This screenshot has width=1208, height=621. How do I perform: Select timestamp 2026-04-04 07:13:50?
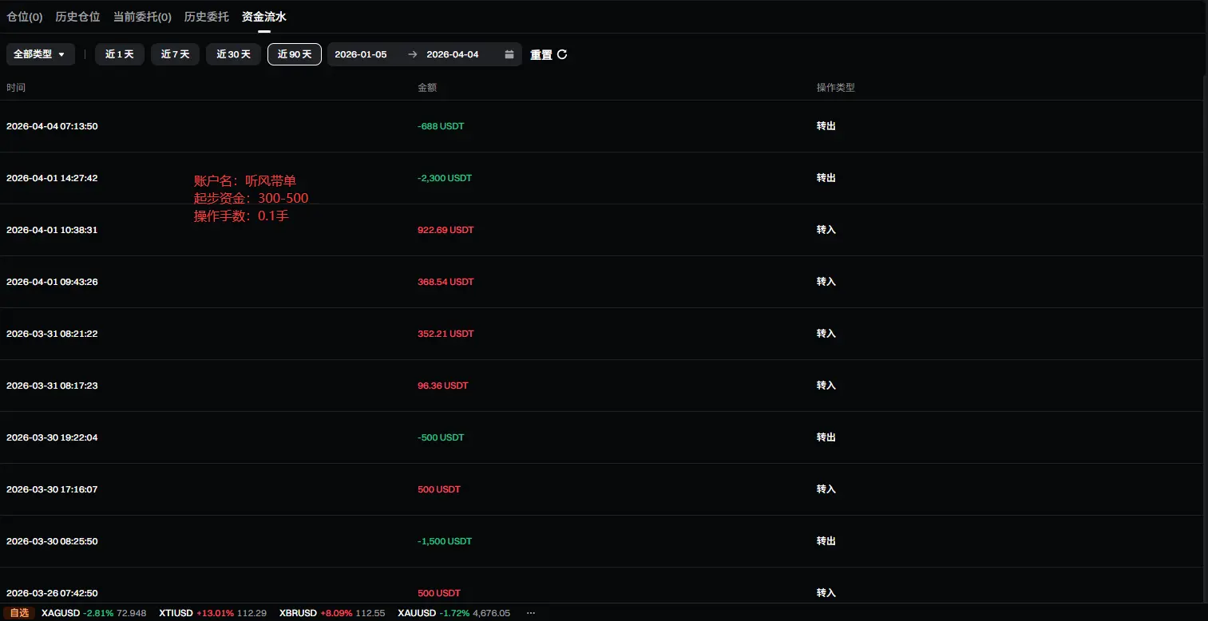(52, 126)
